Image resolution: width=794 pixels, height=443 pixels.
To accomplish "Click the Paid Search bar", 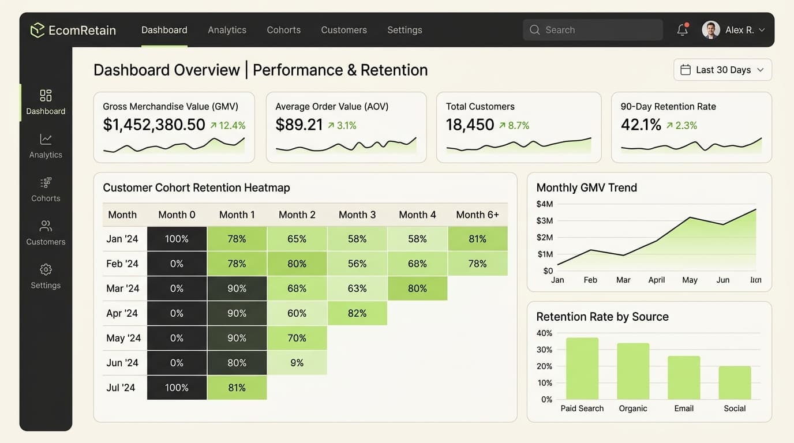I will click(582, 369).
